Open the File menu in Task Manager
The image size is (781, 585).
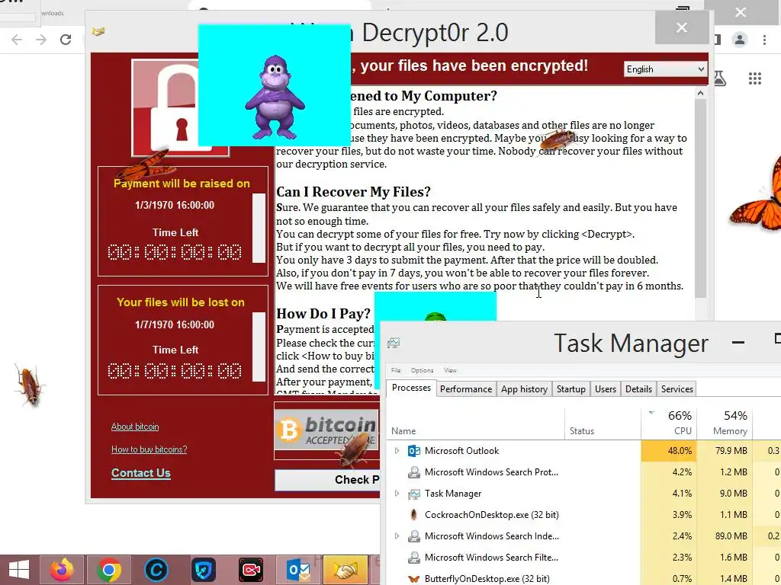pos(396,370)
